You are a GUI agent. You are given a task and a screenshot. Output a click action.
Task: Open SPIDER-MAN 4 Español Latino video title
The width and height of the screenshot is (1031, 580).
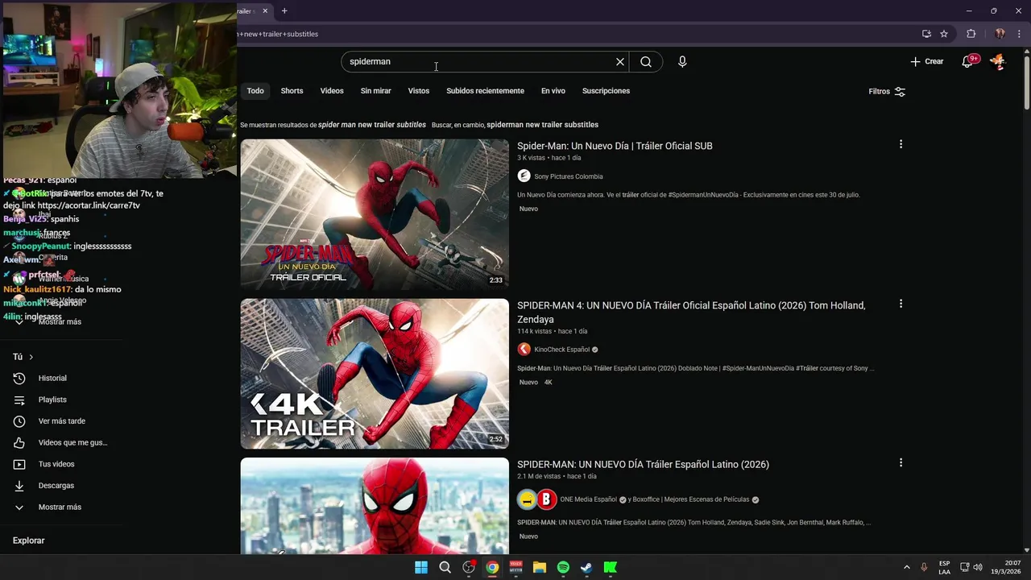[691, 313]
